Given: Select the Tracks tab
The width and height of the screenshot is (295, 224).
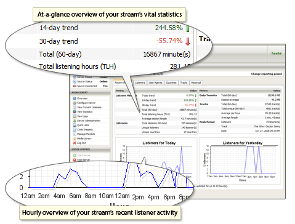Looking at the screenshot, I should coord(184,82).
